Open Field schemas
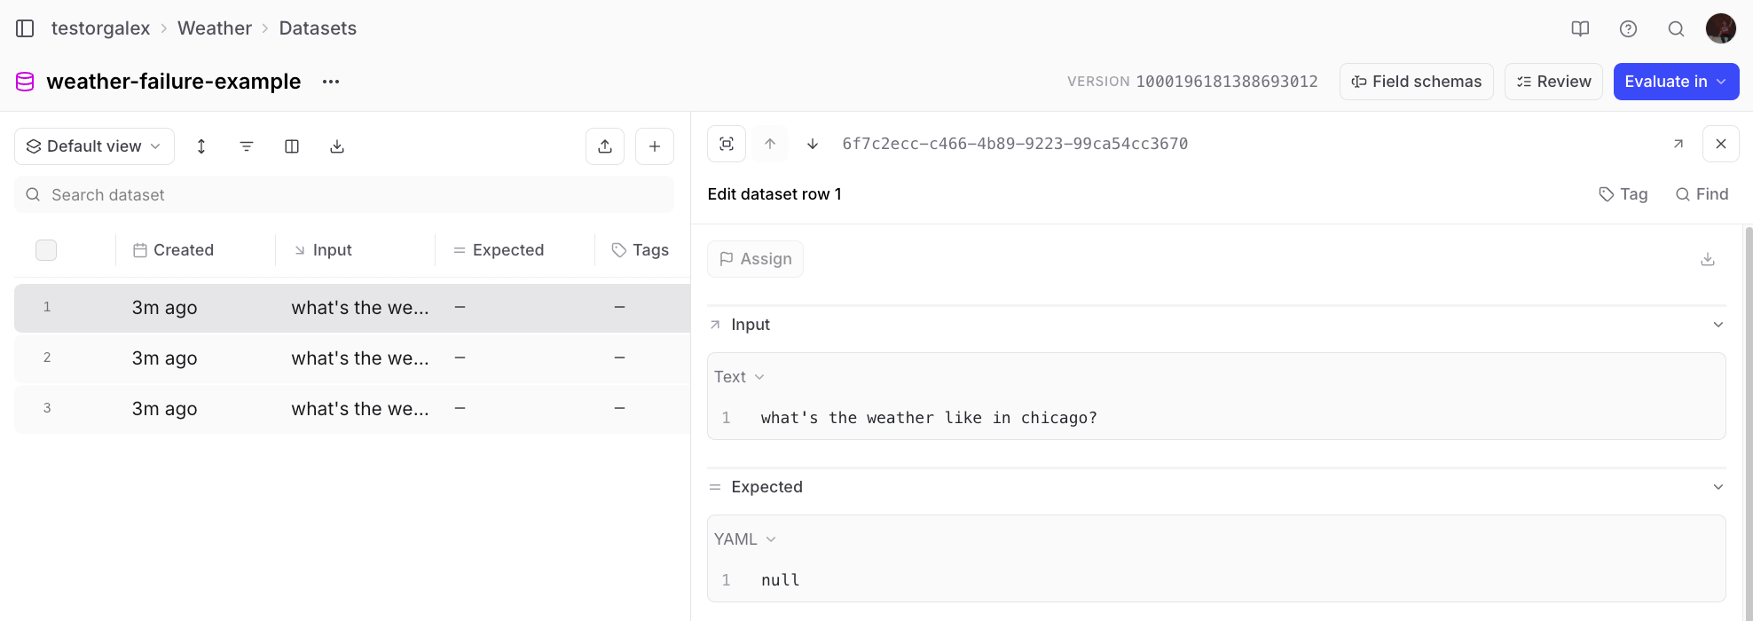 [1417, 82]
